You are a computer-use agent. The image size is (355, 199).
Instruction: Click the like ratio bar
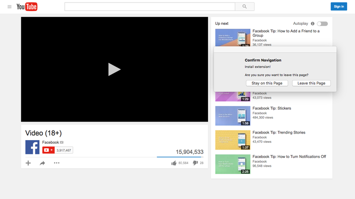(x=180, y=157)
